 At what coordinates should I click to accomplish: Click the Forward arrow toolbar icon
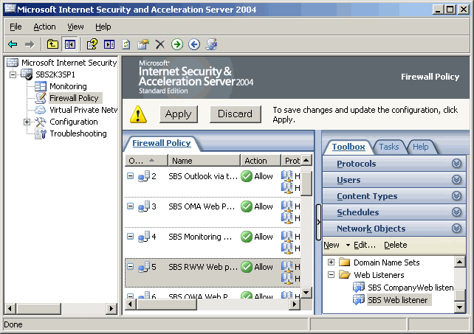click(30, 45)
